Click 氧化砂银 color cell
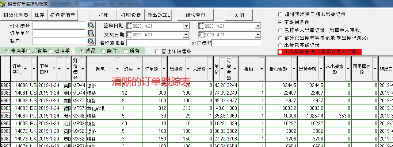 tap(103, 108)
